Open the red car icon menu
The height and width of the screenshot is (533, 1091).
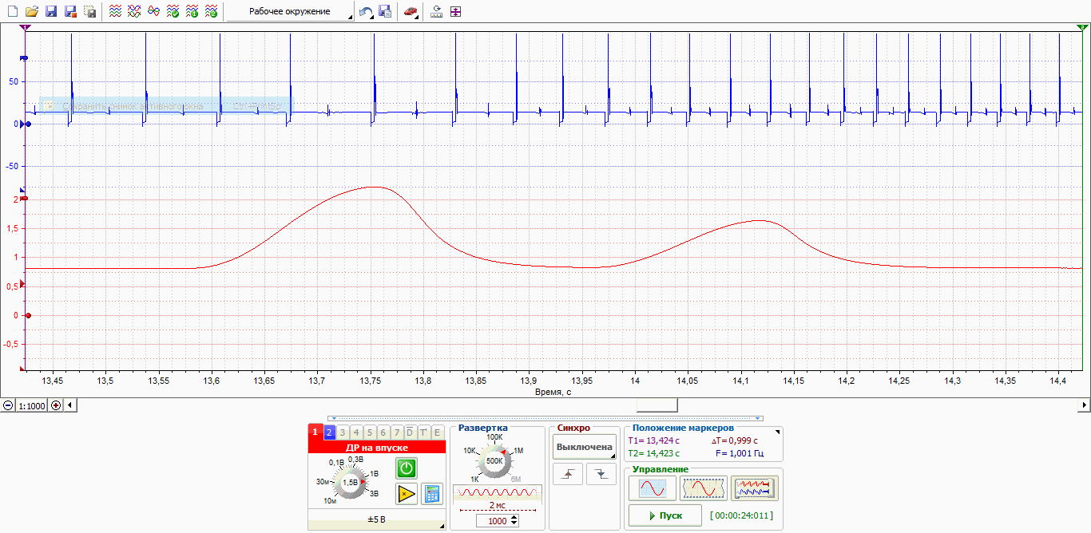410,11
